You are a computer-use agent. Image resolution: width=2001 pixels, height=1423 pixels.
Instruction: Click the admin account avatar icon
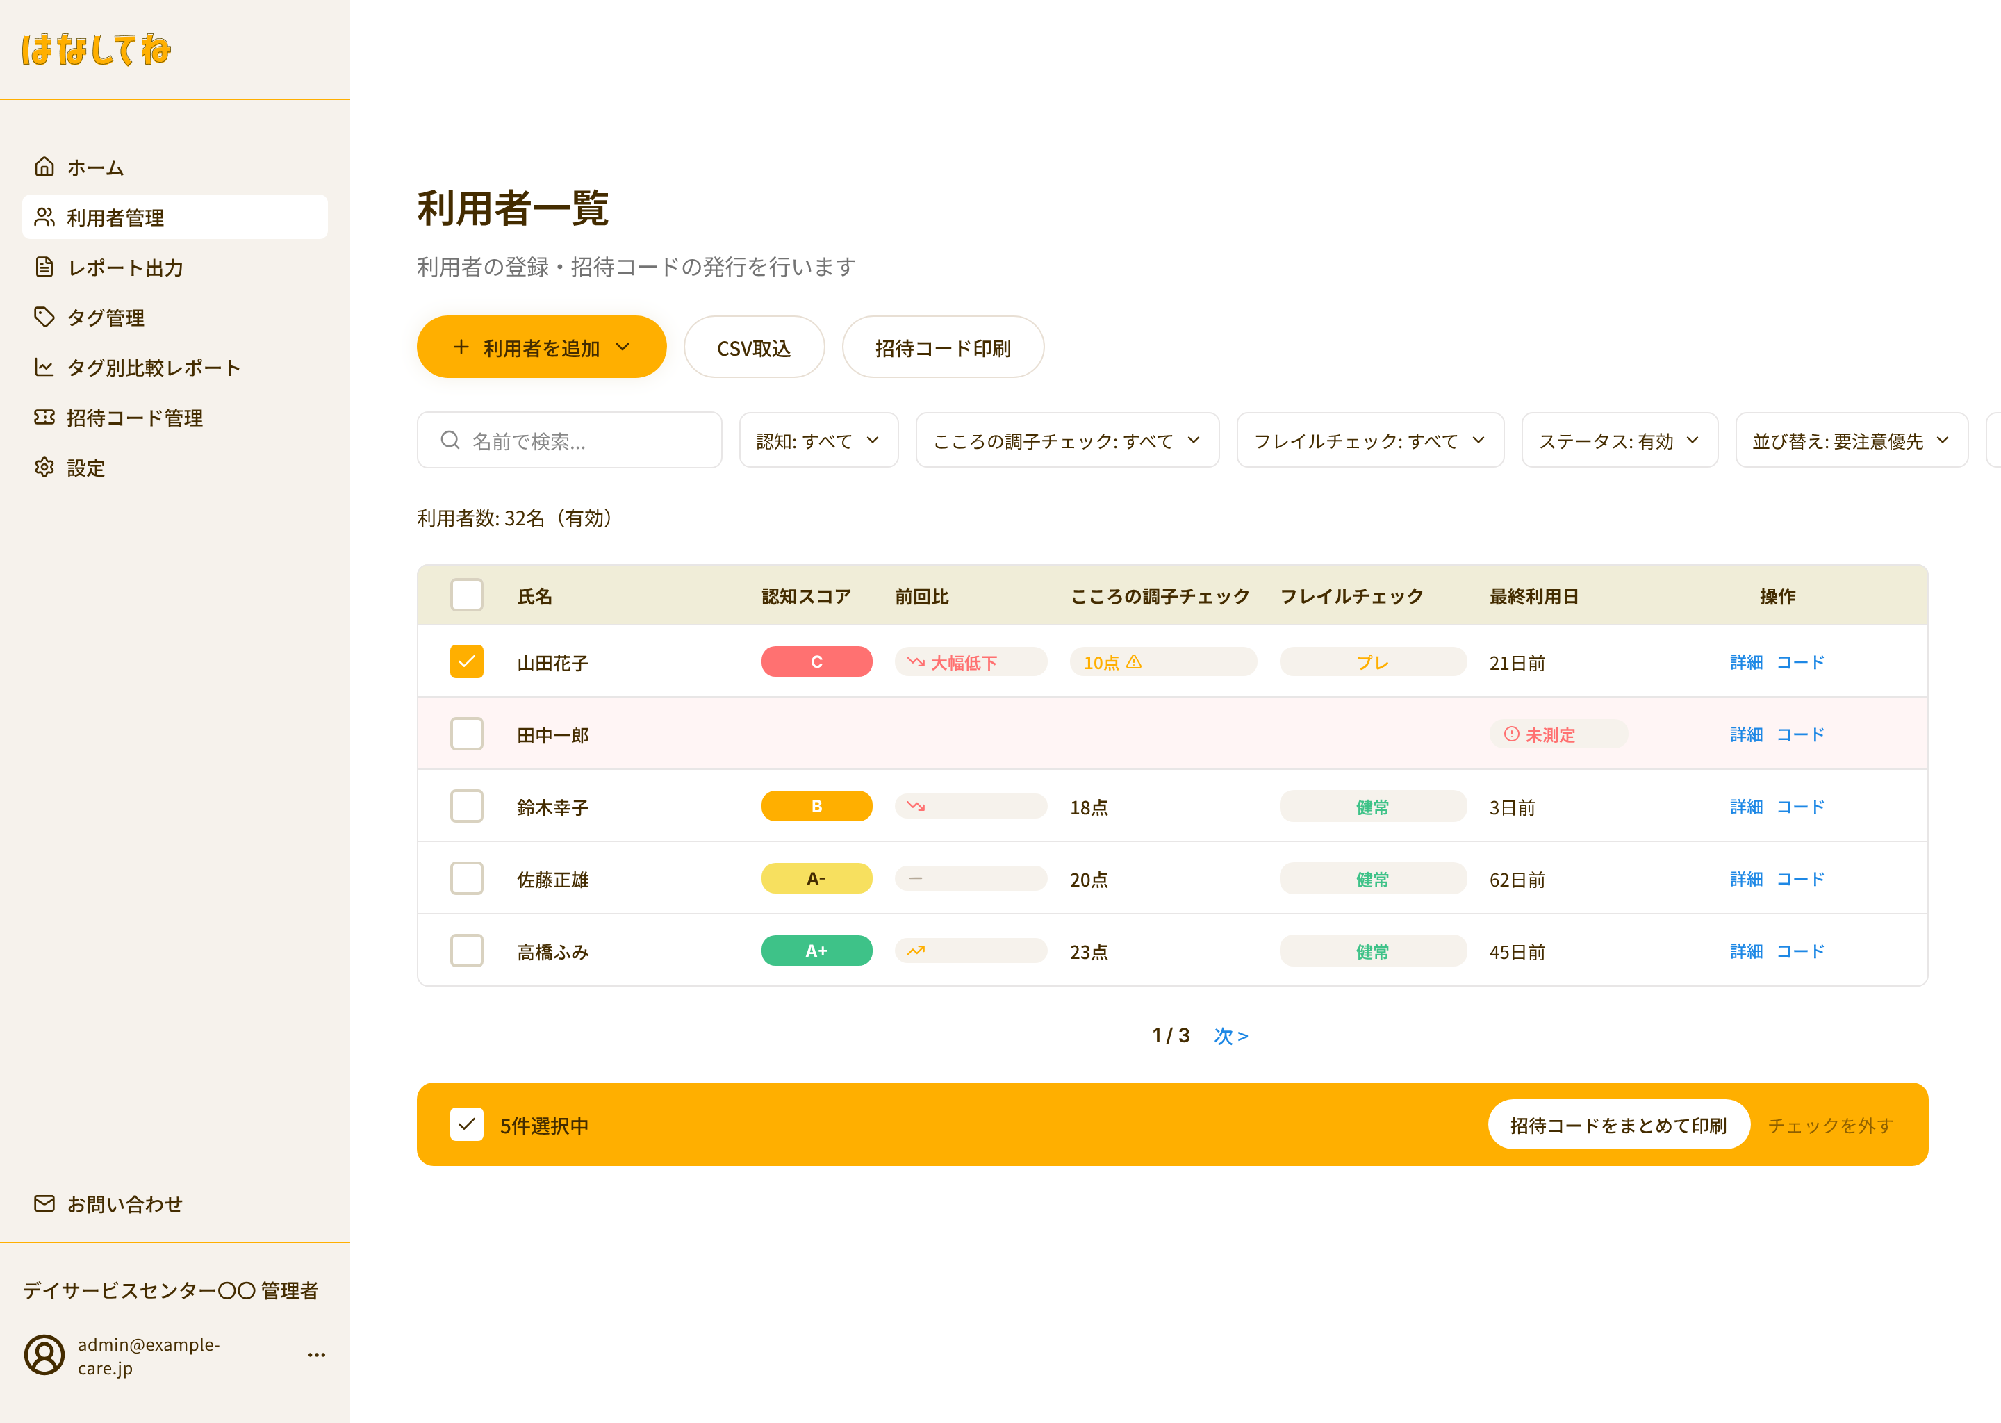(x=44, y=1354)
